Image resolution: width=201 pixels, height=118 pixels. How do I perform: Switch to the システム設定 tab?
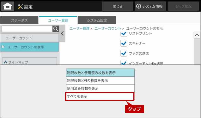[97, 20]
